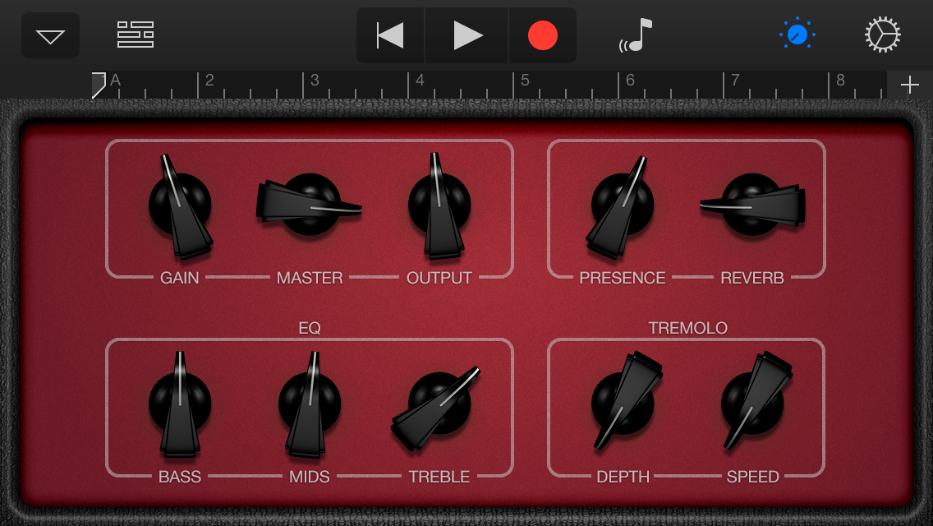Click bar 5 on the ruler
This screenshot has height=526, width=933.
525,81
